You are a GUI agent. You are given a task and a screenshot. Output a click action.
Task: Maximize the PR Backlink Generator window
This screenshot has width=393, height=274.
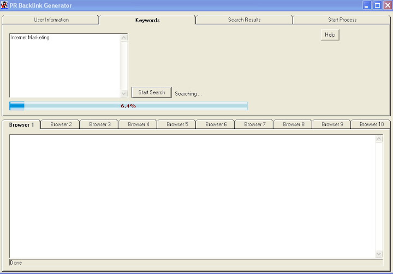[377, 5]
